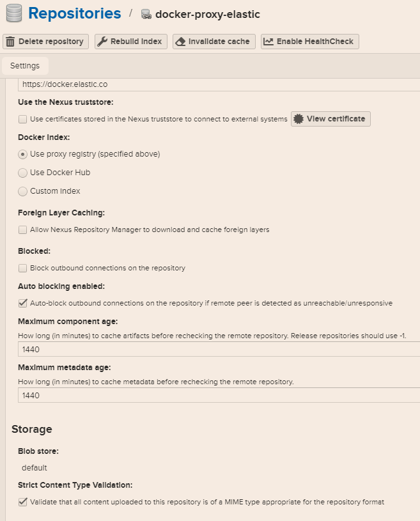Uncheck Strict Content Type Validation checkbox
The width and height of the screenshot is (420, 521).
(23, 502)
